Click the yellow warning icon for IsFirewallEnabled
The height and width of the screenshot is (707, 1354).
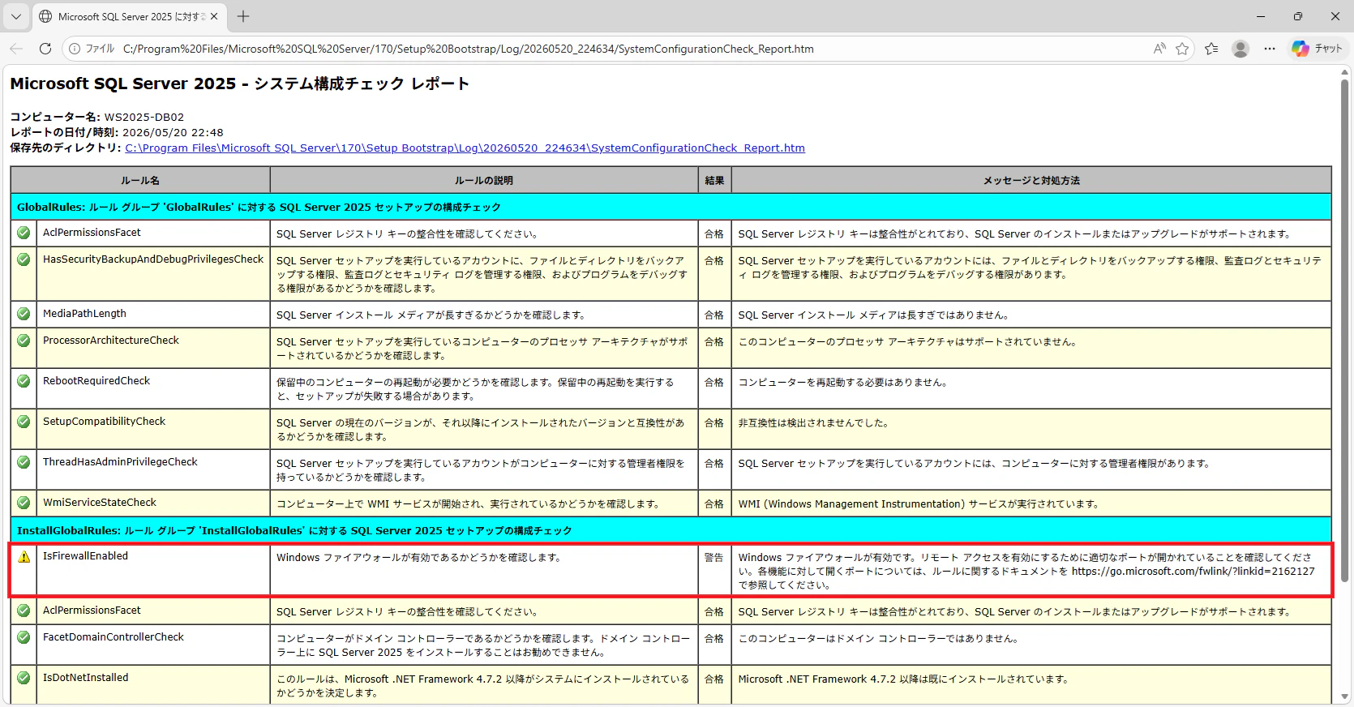(x=24, y=556)
